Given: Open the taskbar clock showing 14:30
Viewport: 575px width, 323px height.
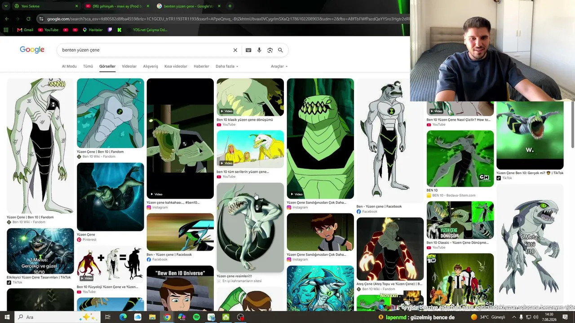Looking at the screenshot, I should point(549,317).
